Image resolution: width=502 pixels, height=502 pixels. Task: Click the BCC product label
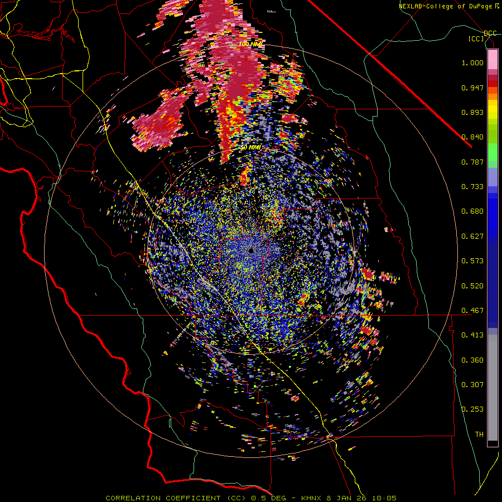click(x=490, y=33)
